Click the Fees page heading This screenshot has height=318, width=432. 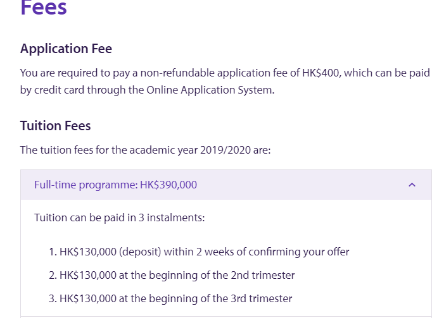pos(44,8)
